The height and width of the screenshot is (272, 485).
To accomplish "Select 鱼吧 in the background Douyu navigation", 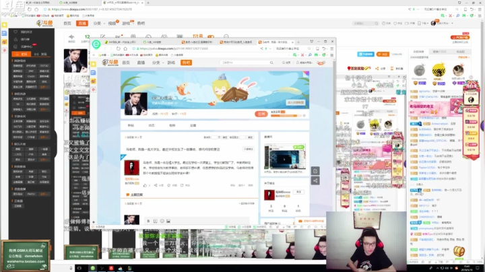I will pyautogui.click(x=141, y=23).
